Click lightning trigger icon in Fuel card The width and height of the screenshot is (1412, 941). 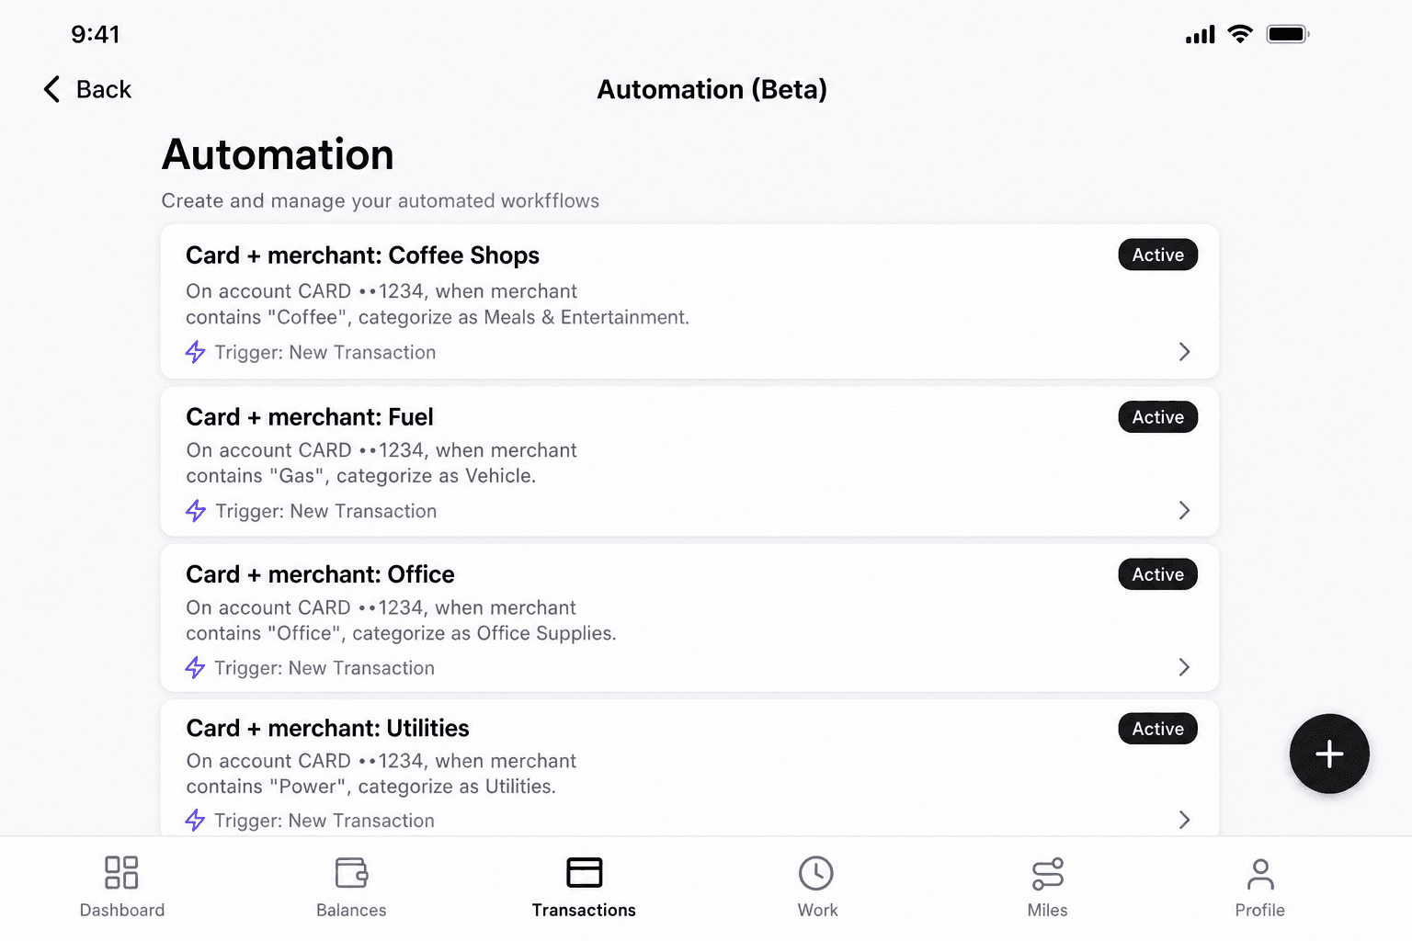(196, 511)
